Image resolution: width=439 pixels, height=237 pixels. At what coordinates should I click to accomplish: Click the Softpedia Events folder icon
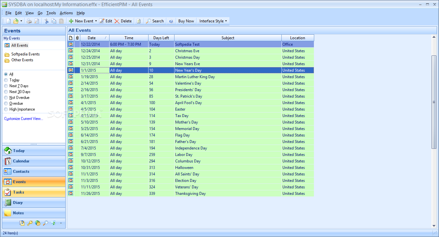tap(7, 54)
